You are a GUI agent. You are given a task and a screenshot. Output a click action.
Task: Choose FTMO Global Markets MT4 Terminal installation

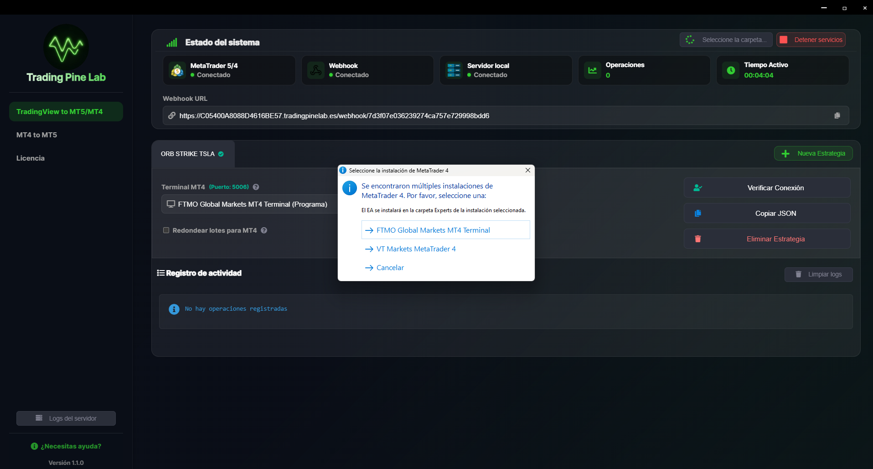pyautogui.click(x=445, y=230)
